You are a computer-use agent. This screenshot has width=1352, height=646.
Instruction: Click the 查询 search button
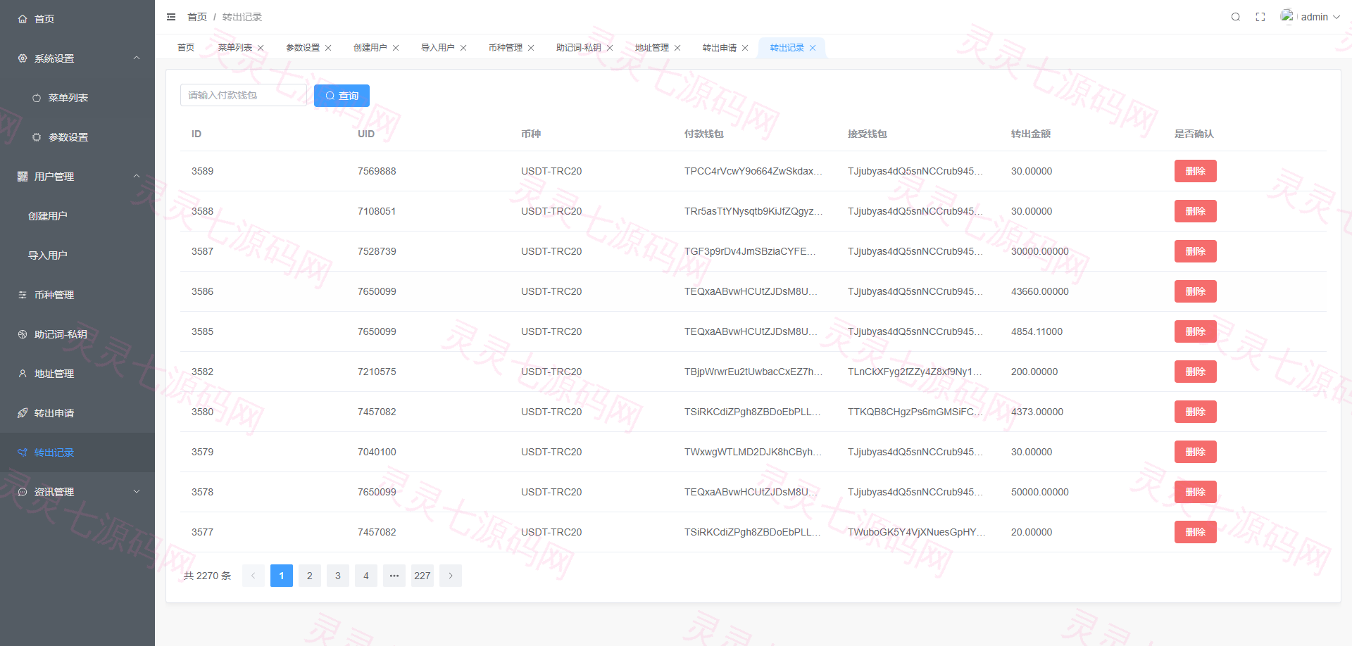pyautogui.click(x=342, y=95)
